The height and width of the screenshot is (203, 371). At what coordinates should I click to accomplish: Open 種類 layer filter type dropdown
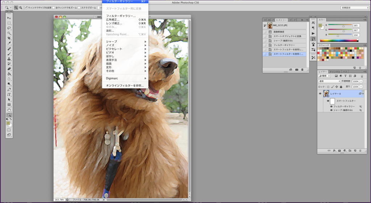(324, 76)
